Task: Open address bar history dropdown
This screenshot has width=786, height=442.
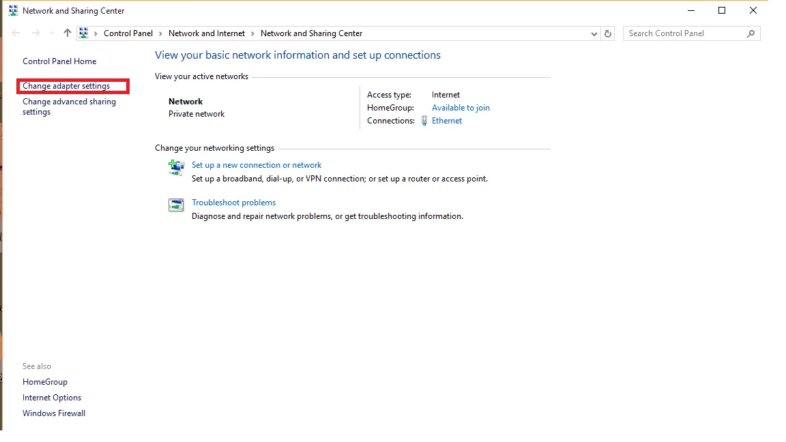Action: [594, 34]
